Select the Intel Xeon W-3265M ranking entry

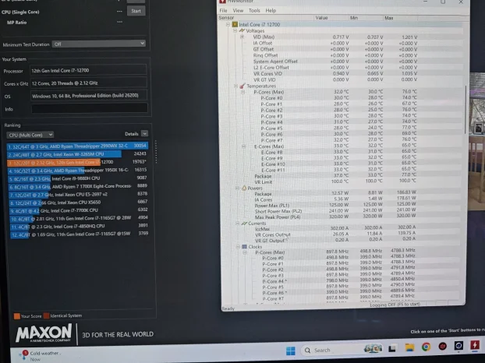pyautogui.click(x=77, y=154)
